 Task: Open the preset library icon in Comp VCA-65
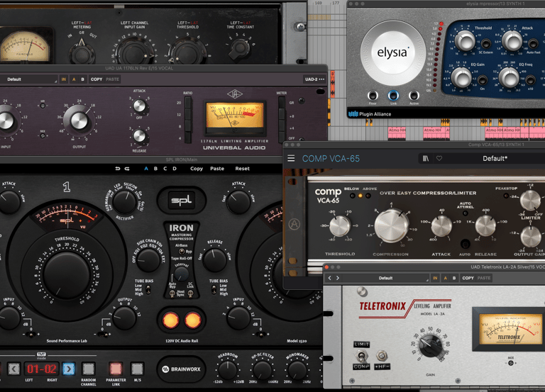(426, 158)
